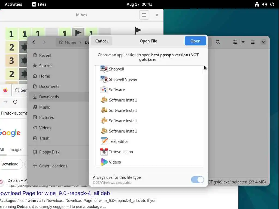The image size is (279, 209).
Task: Open Music folder in Files sidebar
Action: click(x=59, y=107)
